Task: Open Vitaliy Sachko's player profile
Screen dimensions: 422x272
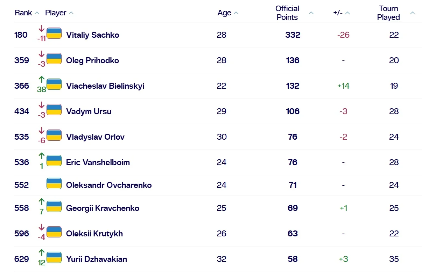Action: click(92, 35)
